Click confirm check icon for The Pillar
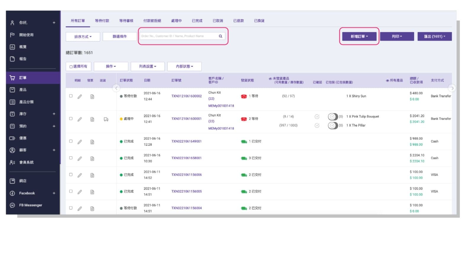Screen dimensions: 473x274 coord(317,125)
